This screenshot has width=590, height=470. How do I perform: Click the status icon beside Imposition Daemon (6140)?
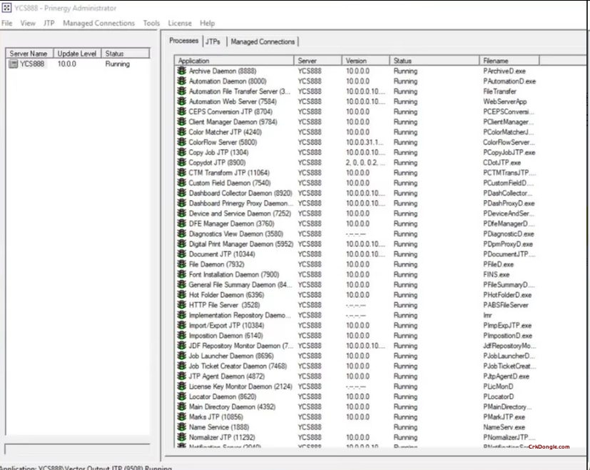[182, 335]
